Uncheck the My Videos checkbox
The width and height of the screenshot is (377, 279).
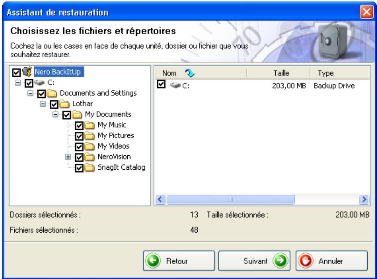click(79, 147)
